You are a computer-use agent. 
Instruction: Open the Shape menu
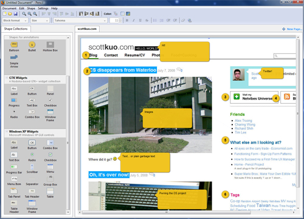point(31,8)
